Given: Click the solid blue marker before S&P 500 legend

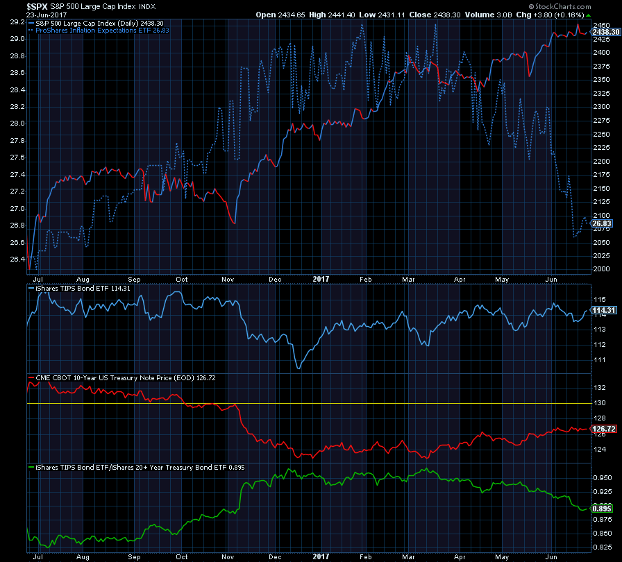Looking at the screenshot, I should pyautogui.click(x=31, y=24).
